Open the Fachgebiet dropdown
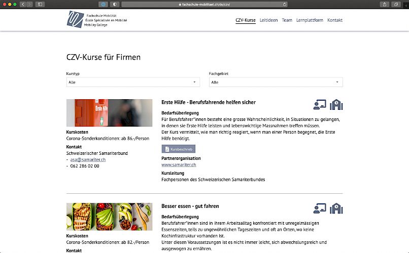The width and height of the screenshot is (409, 253). coord(276,82)
